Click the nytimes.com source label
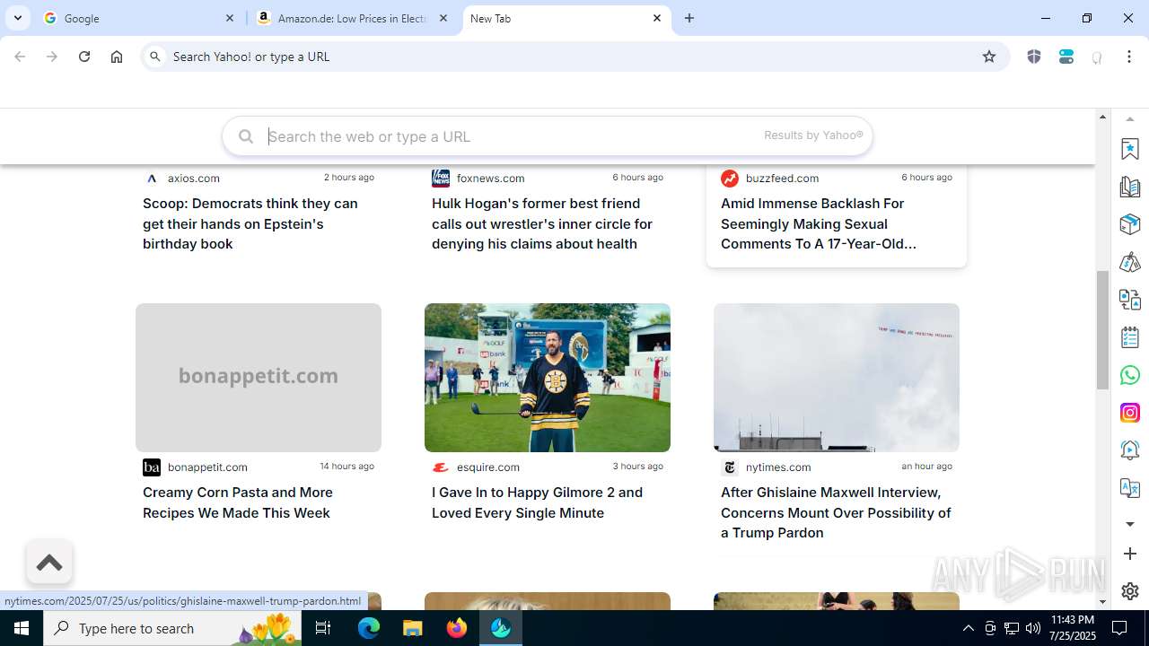The image size is (1149, 646). point(778,467)
